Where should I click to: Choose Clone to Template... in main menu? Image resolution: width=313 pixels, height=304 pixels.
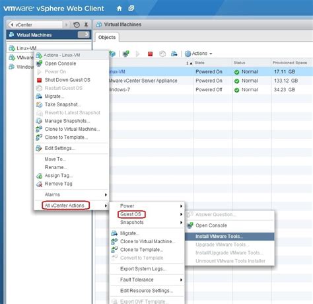66,137
